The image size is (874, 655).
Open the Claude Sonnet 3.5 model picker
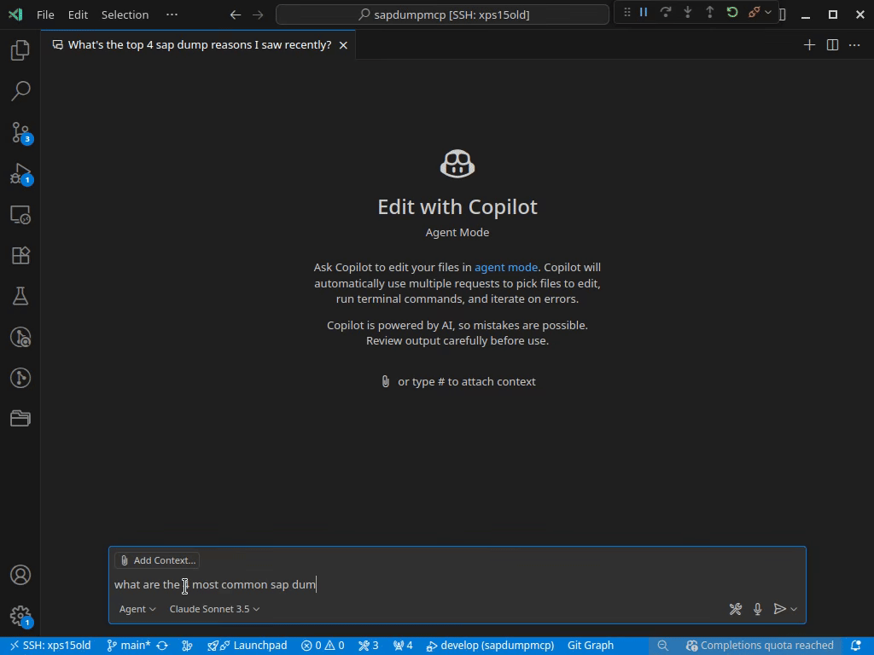(214, 609)
